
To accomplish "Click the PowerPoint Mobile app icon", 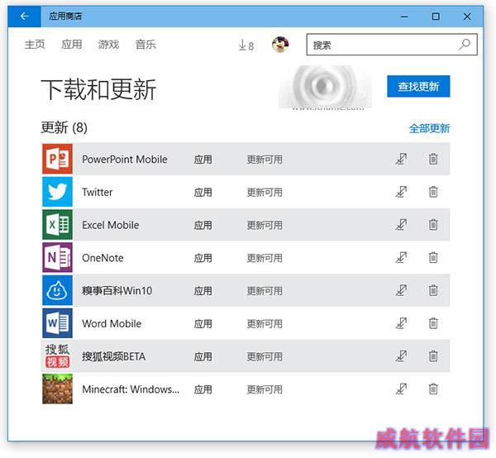I will (x=57, y=159).
